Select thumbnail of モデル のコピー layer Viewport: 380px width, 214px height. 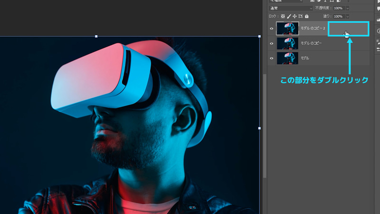point(287,43)
